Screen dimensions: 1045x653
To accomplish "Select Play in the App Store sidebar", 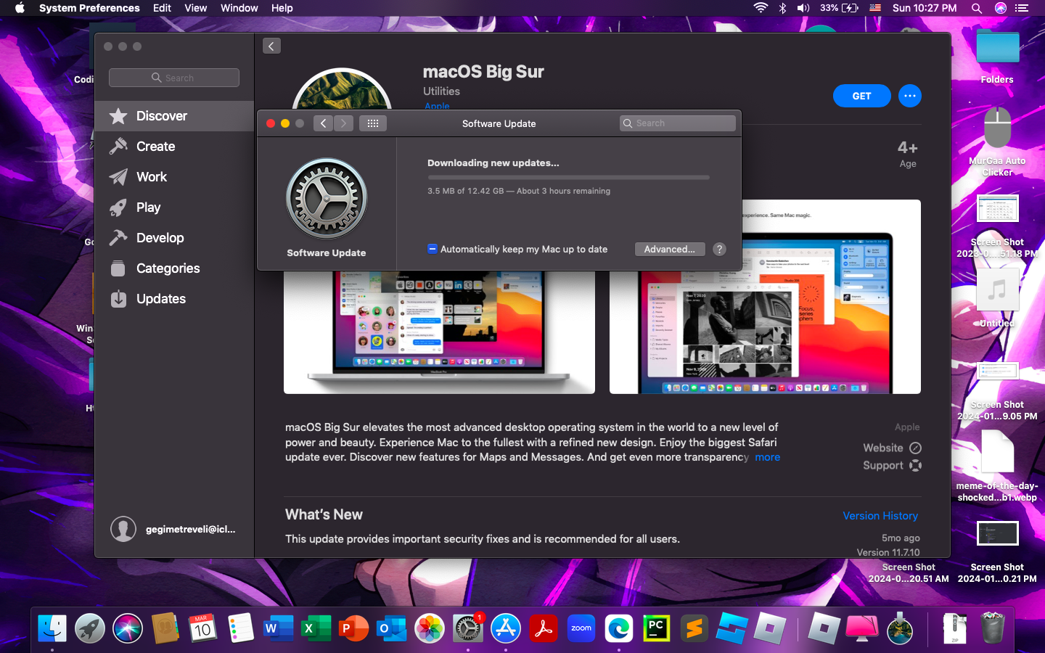I will click(174, 208).
